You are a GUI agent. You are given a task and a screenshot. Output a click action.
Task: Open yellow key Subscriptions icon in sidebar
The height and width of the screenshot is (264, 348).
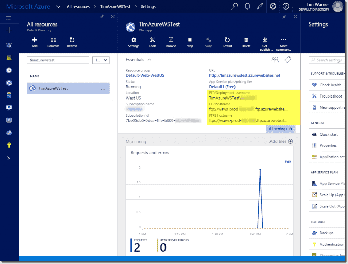tap(9, 145)
